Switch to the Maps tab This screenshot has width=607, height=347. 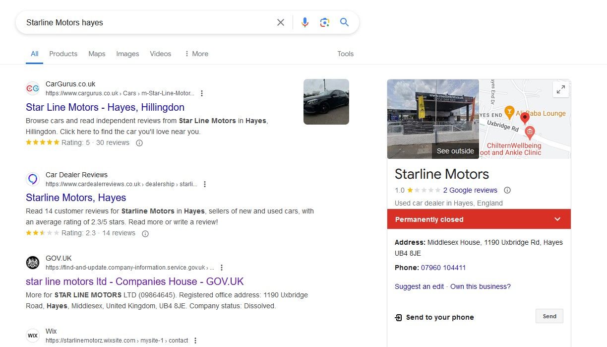click(97, 54)
